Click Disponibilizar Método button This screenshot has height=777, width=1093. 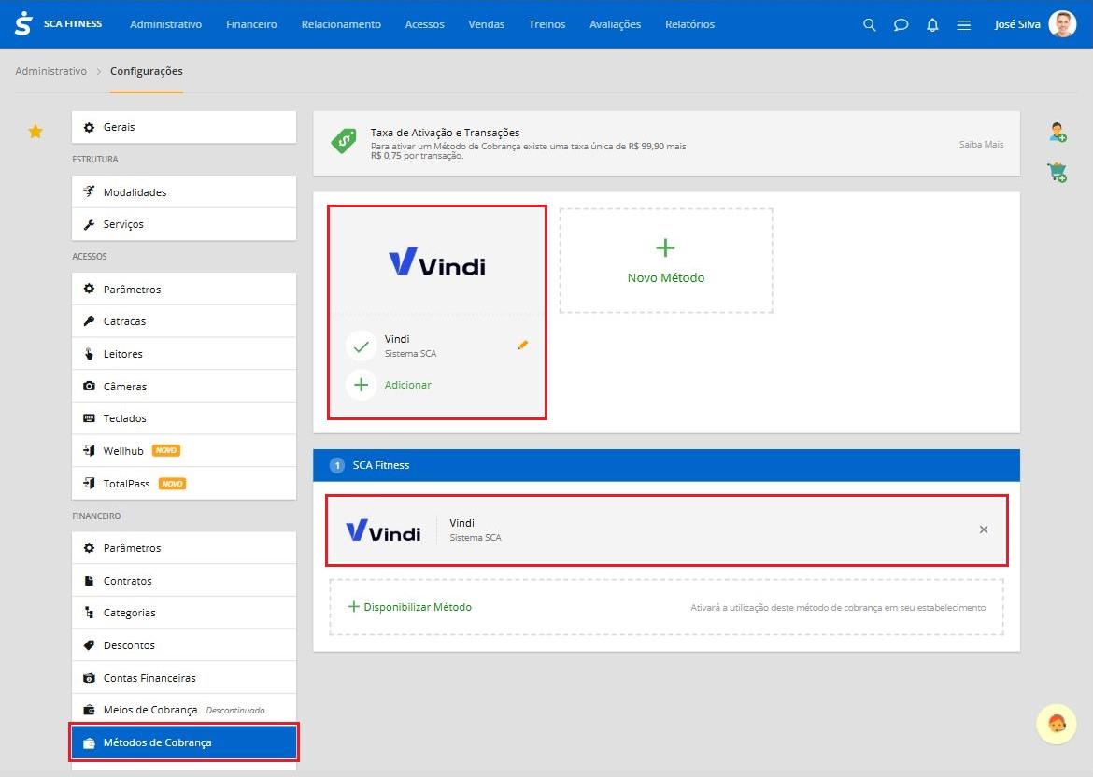coord(410,607)
